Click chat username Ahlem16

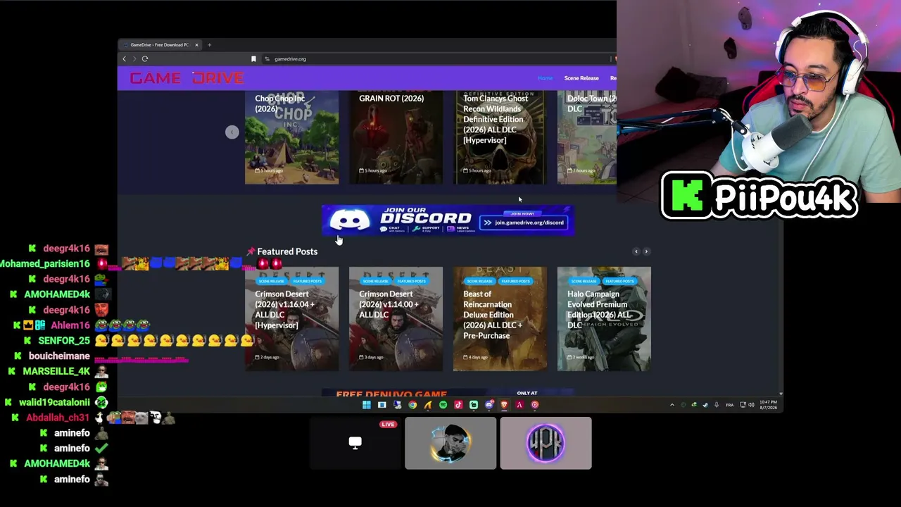pyautogui.click(x=70, y=325)
